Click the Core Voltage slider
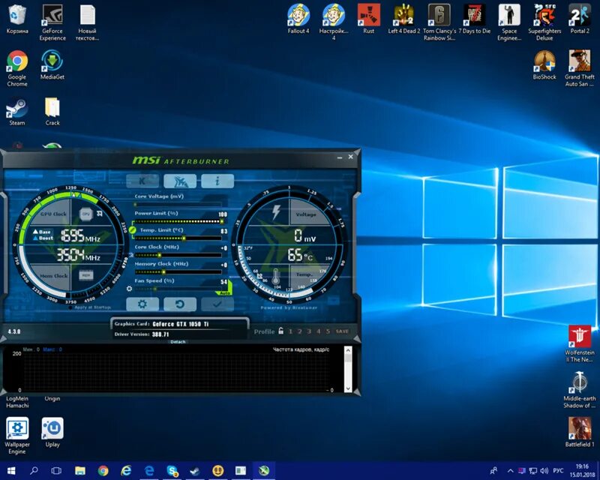This screenshot has height=480, width=600. pos(178,205)
